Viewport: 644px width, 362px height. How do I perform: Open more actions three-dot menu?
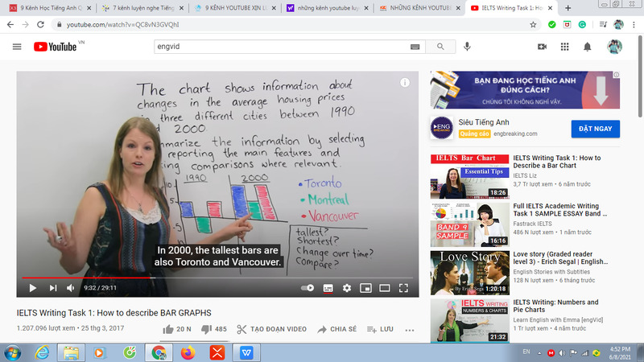point(410,330)
